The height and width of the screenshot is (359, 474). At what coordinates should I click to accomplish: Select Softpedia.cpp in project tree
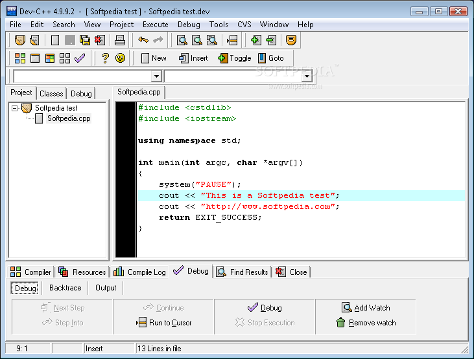pyautogui.click(x=69, y=118)
